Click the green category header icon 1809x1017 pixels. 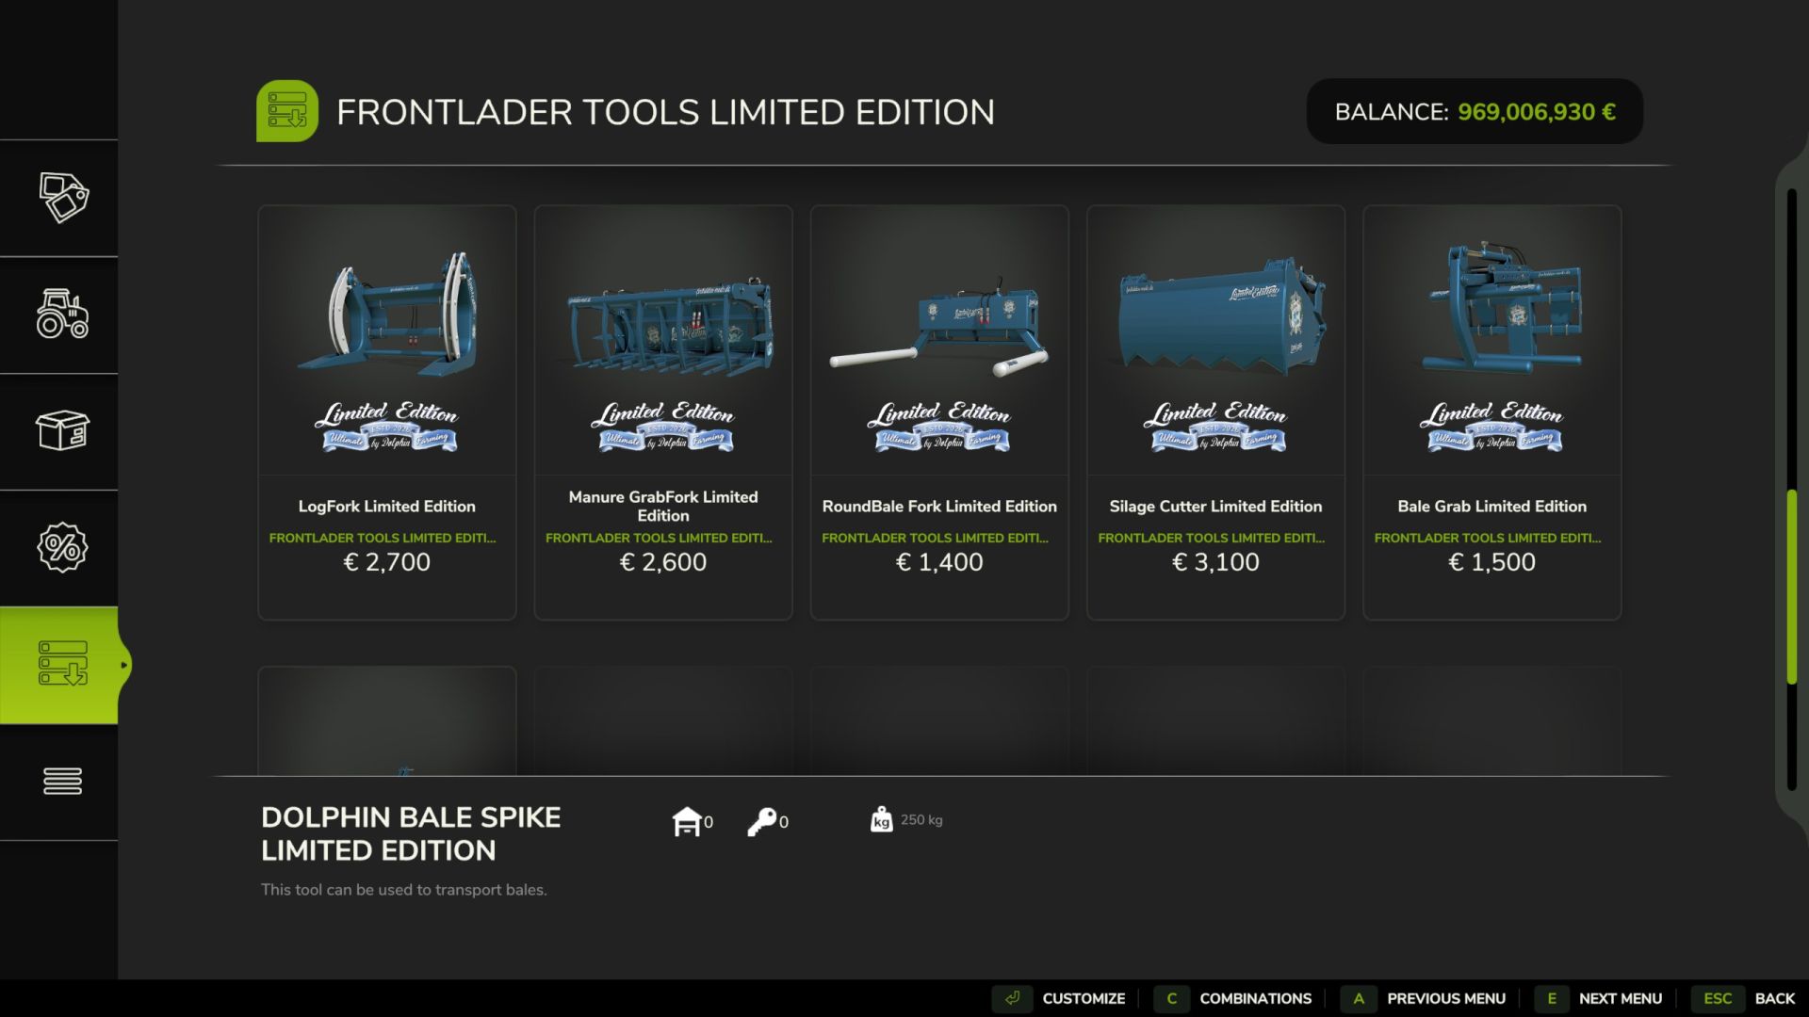(x=287, y=111)
